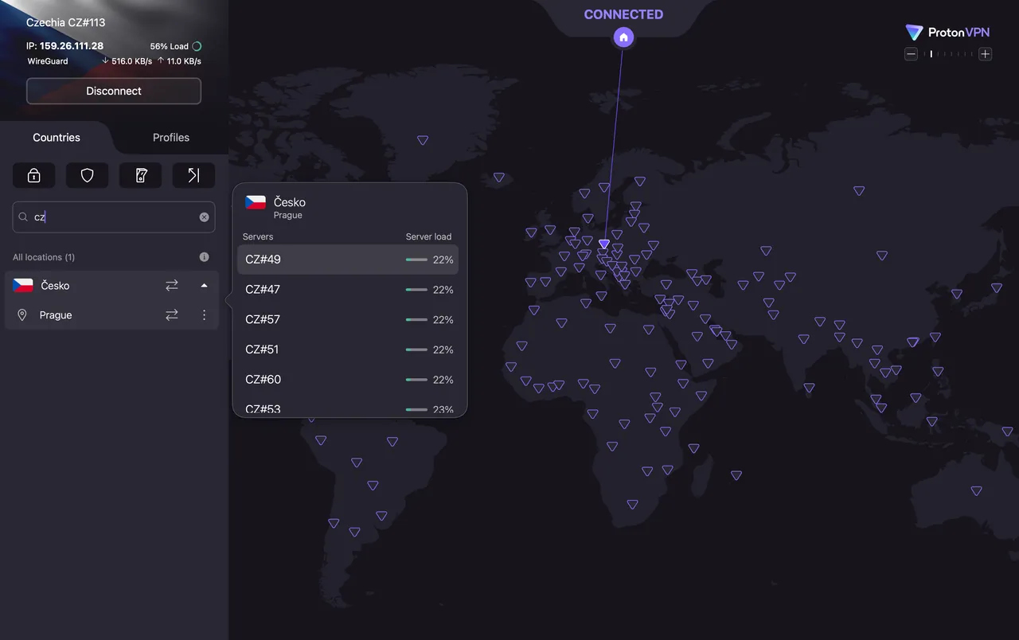1019x640 pixels.
Task: Open the All locations info icon
Action: (204, 257)
